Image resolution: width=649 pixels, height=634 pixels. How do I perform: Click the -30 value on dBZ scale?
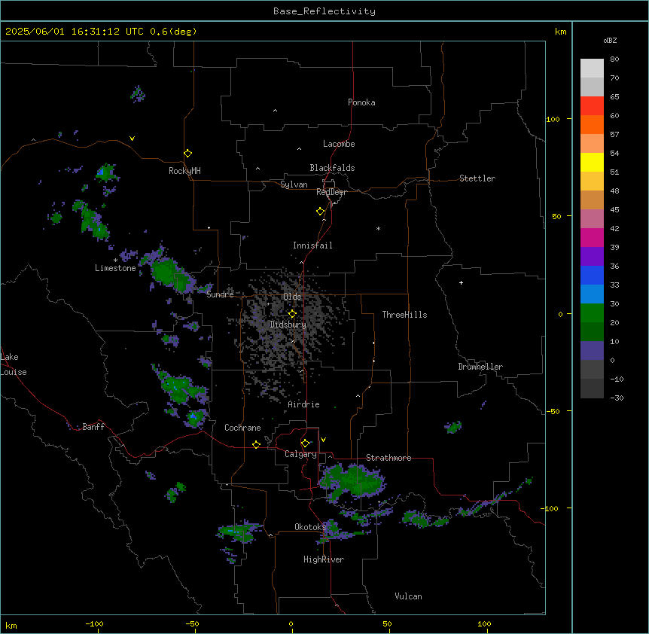click(617, 398)
